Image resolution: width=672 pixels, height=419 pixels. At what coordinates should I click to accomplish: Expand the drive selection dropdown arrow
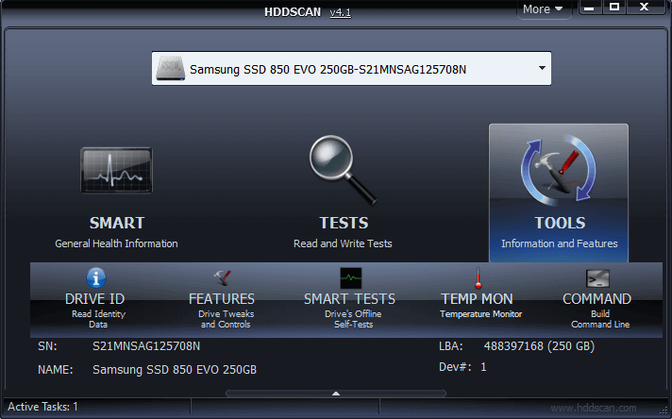542,68
